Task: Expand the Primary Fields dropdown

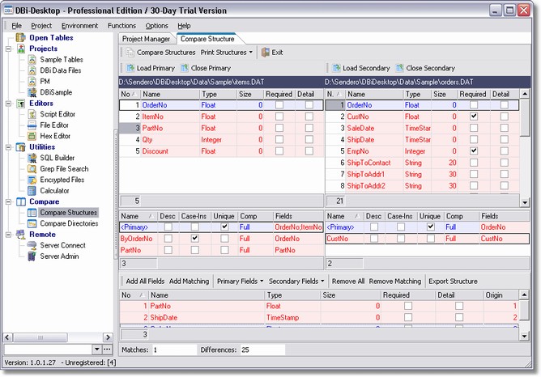Action: click(x=239, y=281)
